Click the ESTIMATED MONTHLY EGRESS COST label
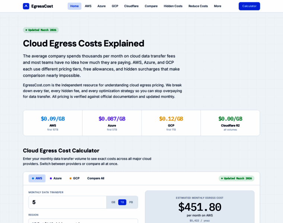The height and width of the screenshot is (223, 283). coord(200,198)
